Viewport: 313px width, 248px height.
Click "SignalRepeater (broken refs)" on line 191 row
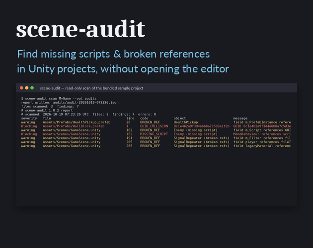[x=202, y=138]
